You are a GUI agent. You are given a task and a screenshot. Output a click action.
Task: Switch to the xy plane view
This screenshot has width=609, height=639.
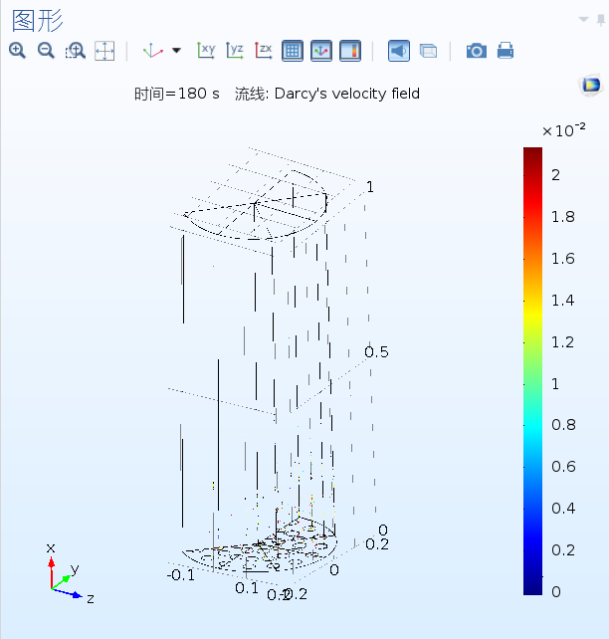tap(206, 51)
